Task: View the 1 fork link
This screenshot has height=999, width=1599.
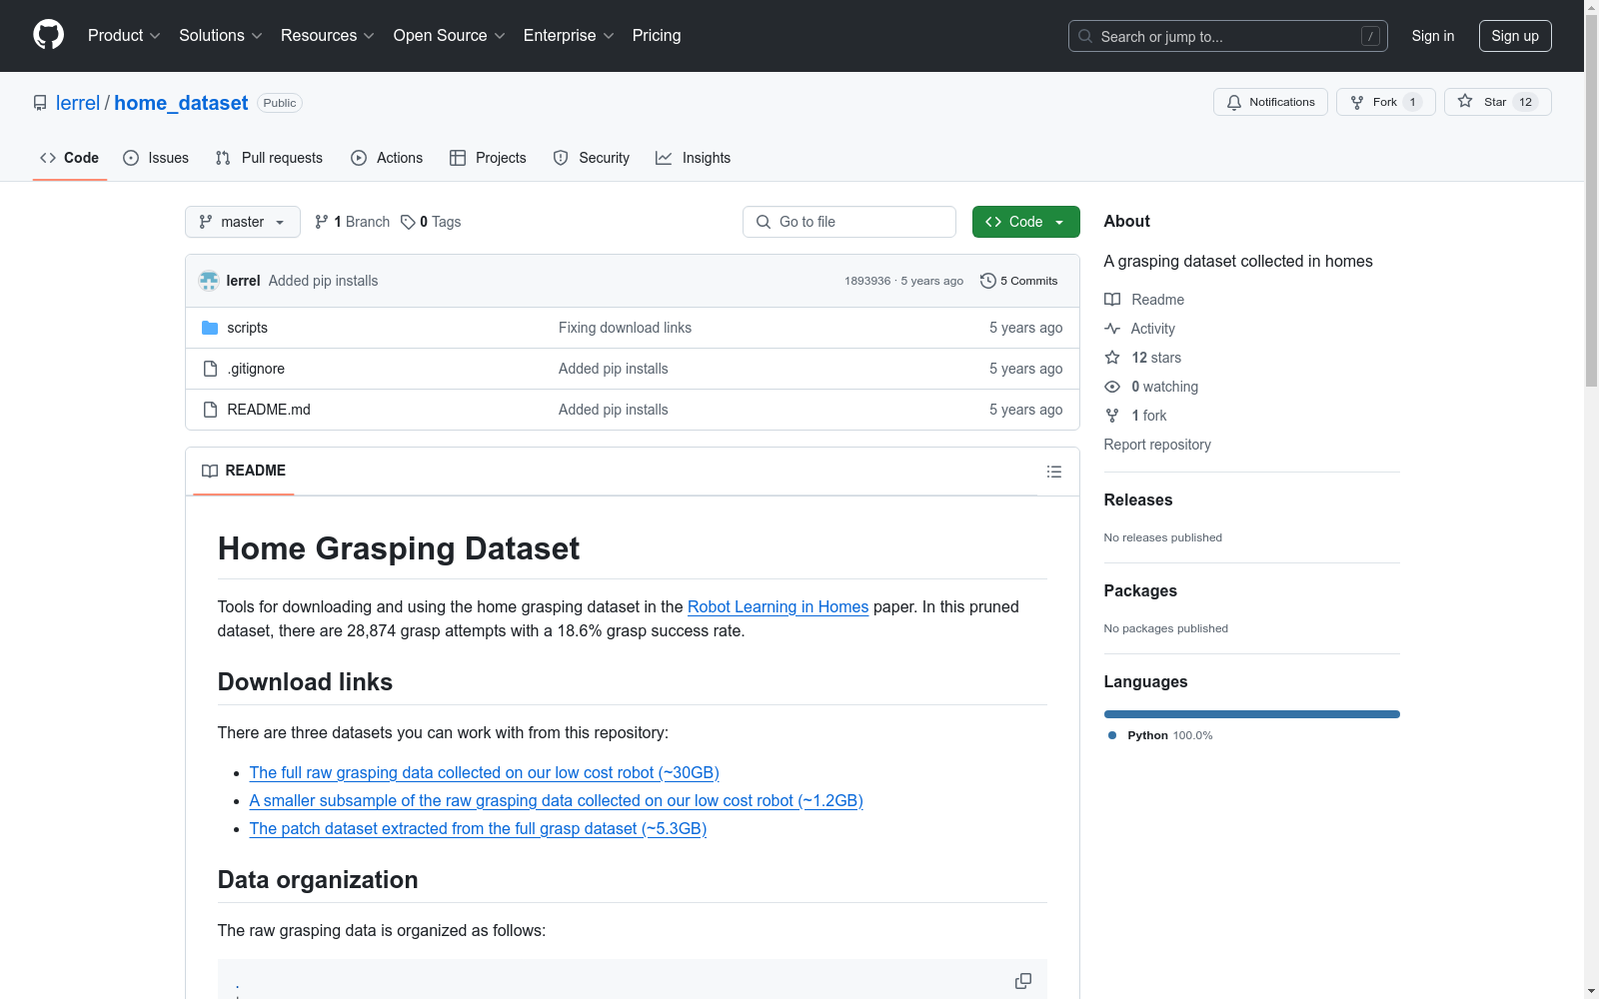Action: [1135, 416]
